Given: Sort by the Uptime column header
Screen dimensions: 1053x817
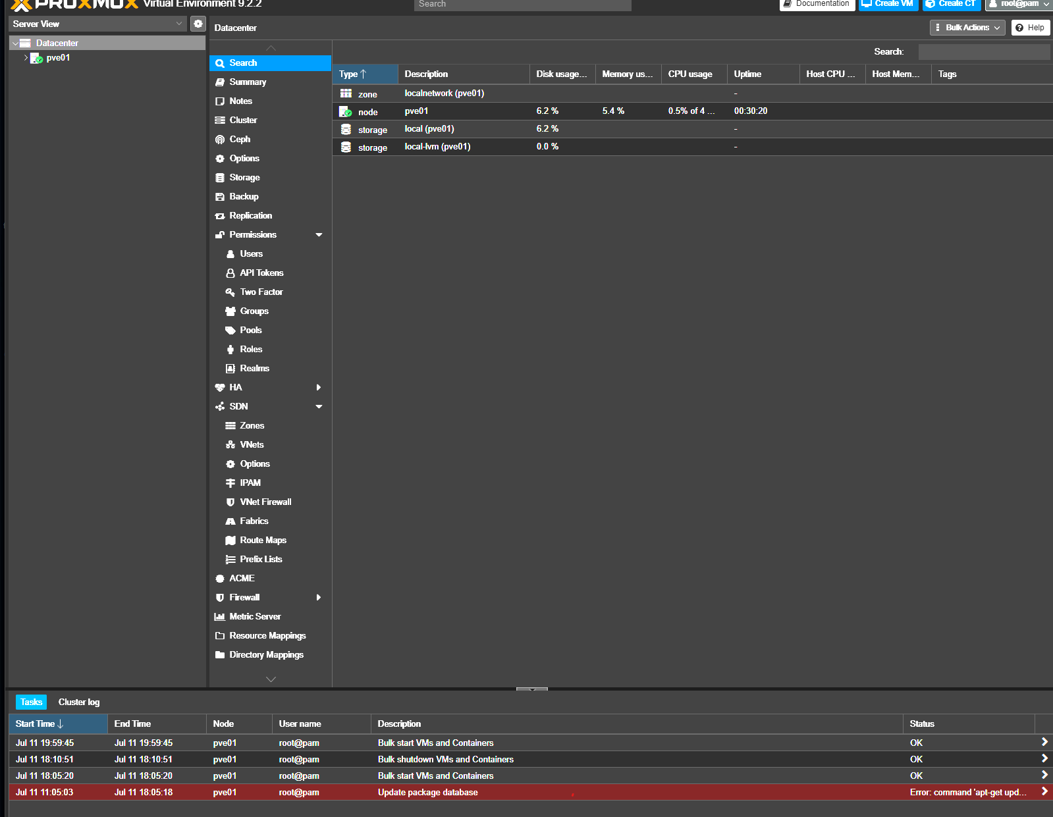Looking at the screenshot, I should 763,74.
